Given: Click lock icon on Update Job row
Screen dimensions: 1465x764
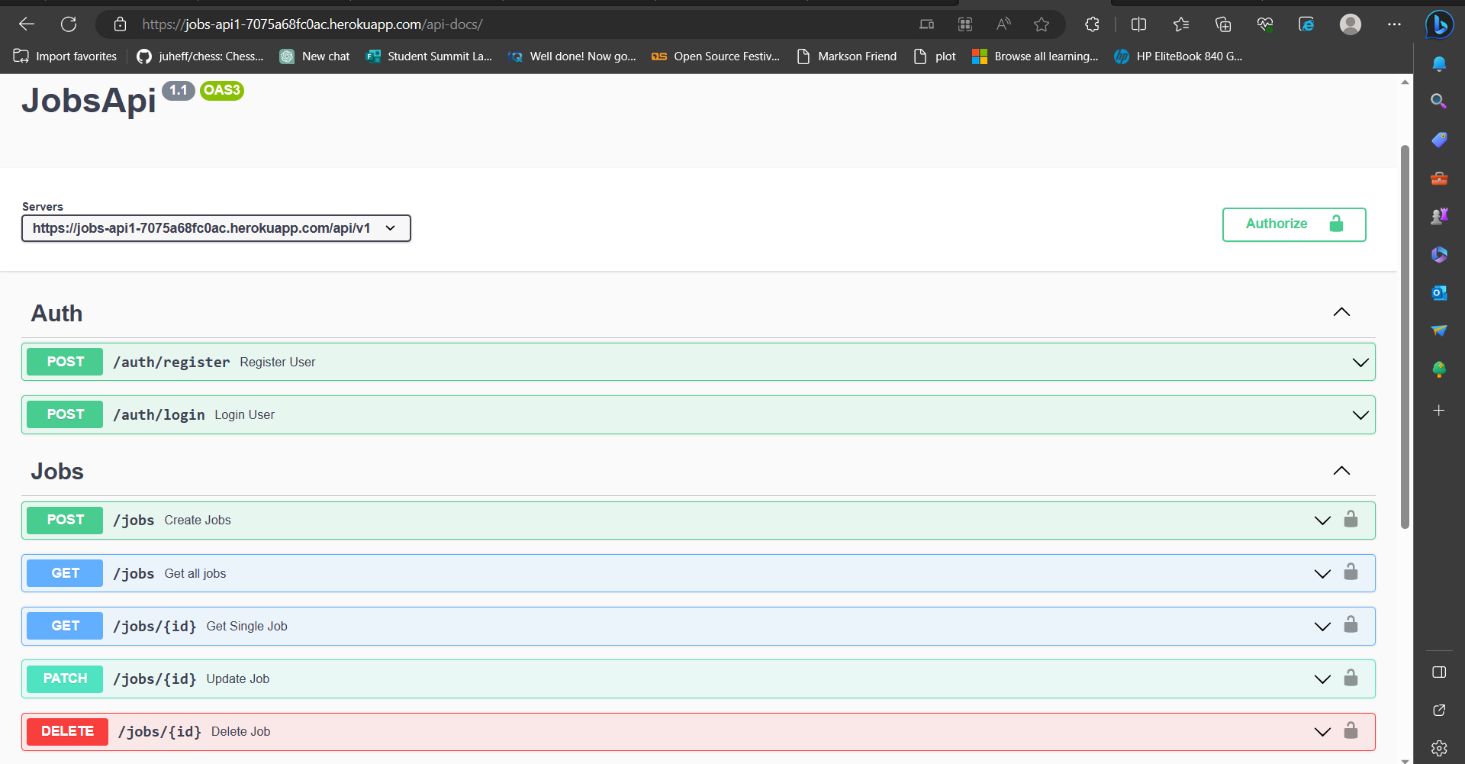Looking at the screenshot, I should (1351, 678).
